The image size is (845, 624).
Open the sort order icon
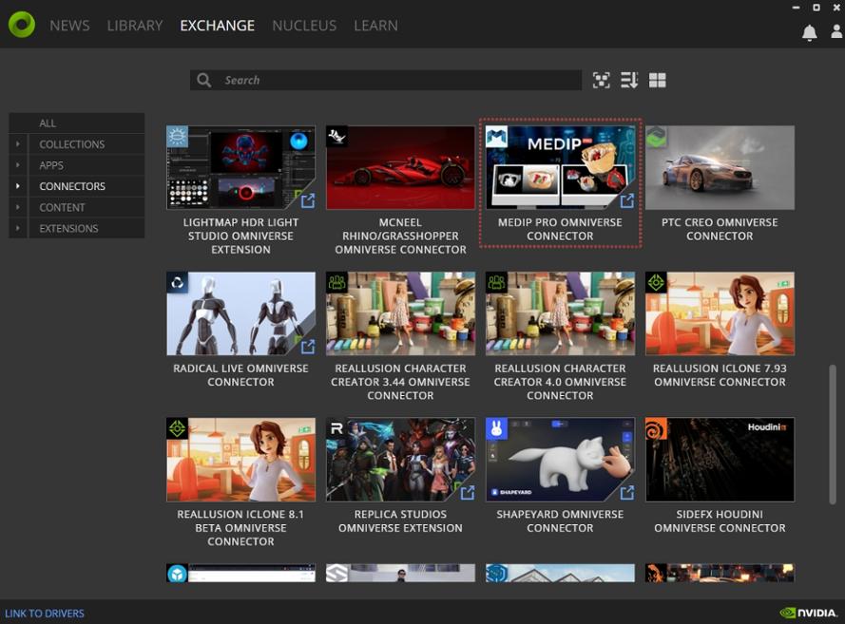pyautogui.click(x=629, y=80)
